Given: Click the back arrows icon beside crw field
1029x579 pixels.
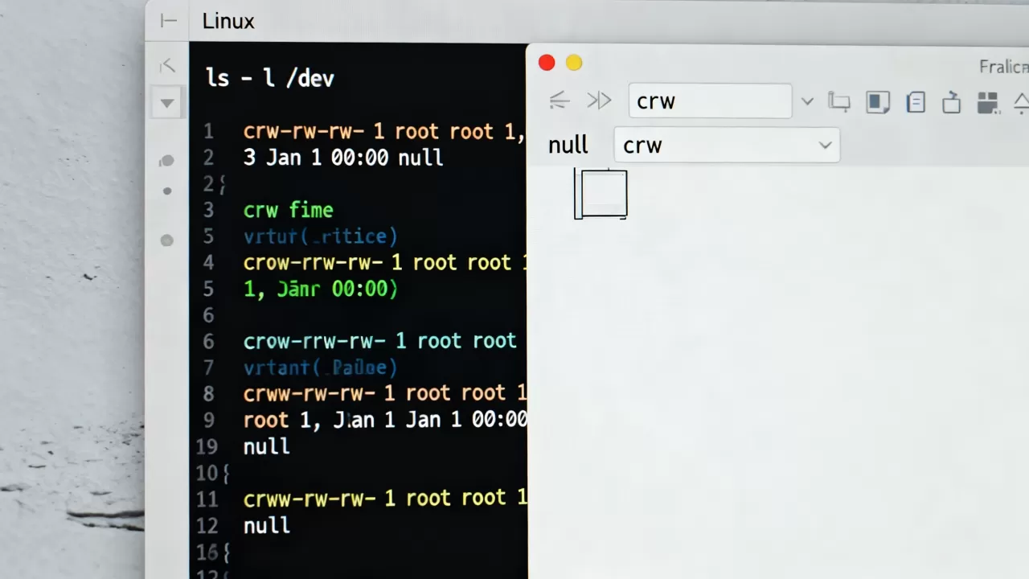Looking at the screenshot, I should [x=559, y=101].
